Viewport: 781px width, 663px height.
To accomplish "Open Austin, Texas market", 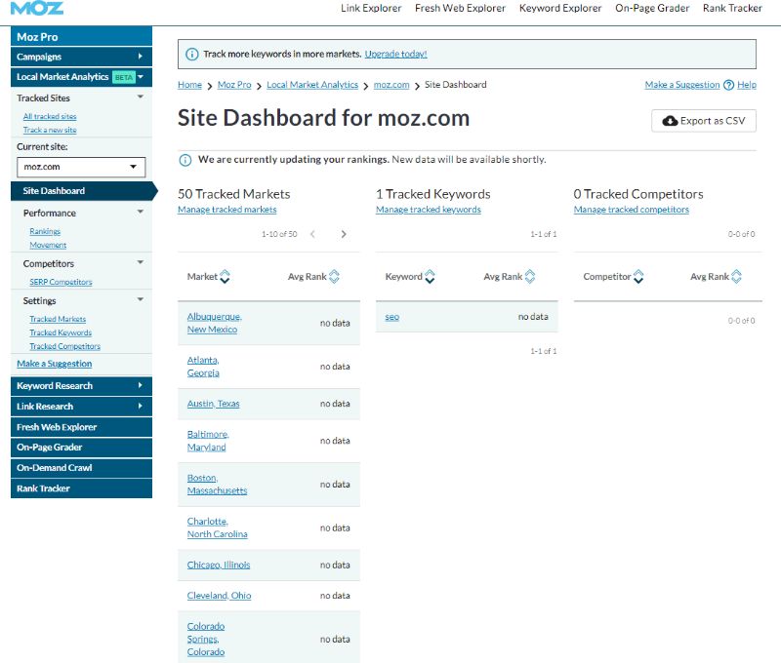I will pos(213,404).
